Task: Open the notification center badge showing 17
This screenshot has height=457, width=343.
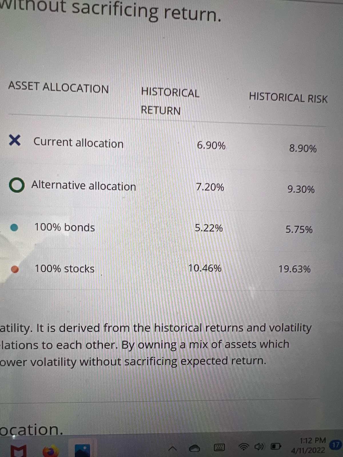Action: click(336, 445)
